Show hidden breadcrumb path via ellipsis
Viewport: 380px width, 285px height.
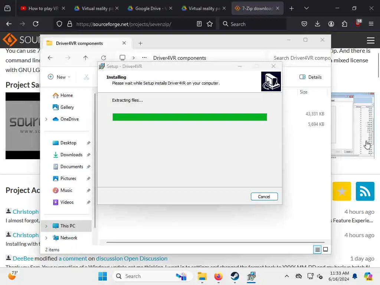point(144,58)
